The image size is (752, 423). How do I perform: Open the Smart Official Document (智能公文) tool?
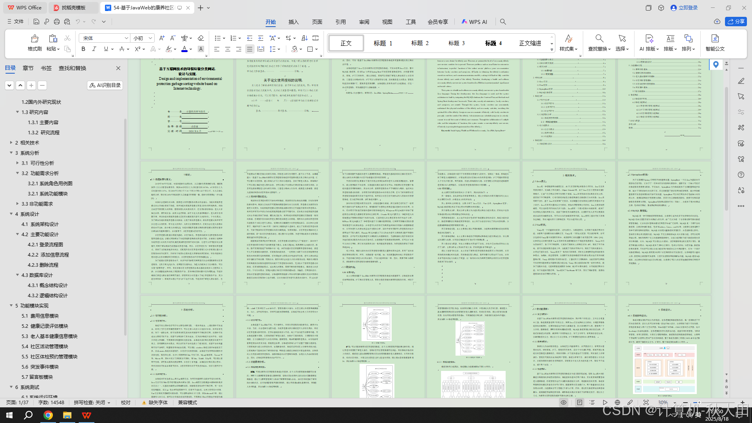(x=715, y=43)
